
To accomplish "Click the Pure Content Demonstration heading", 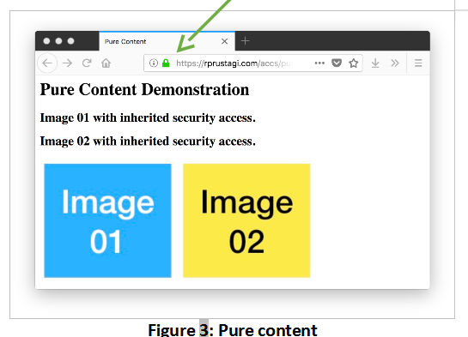I will (x=144, y=90).
